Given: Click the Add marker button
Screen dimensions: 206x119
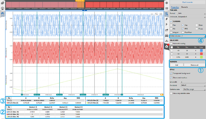Looking at the screenshot, I should (x=177, y=65).
